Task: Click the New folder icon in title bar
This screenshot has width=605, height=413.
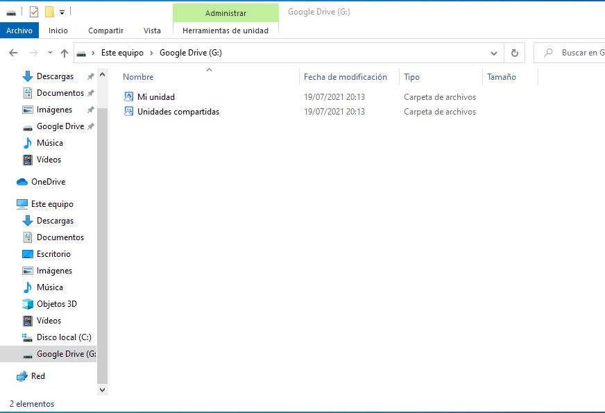Action: 49,12
